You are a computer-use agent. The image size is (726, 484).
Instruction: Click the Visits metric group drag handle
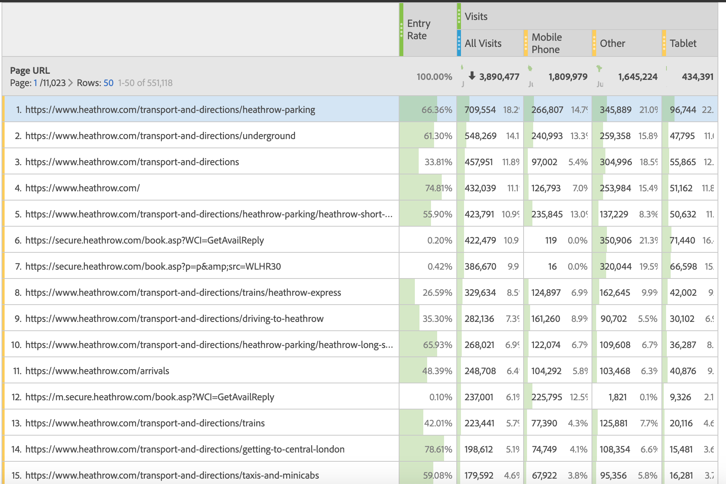tap(459, 16)
